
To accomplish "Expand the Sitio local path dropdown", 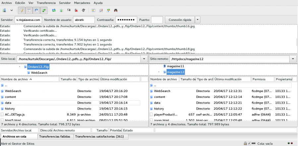I will coord(144,59).
